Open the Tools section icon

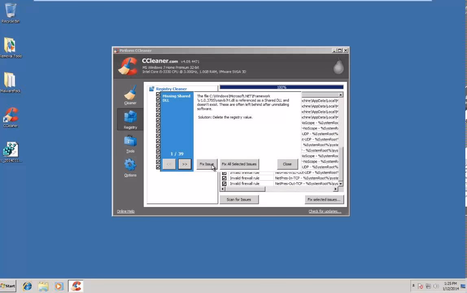[130, 144]
